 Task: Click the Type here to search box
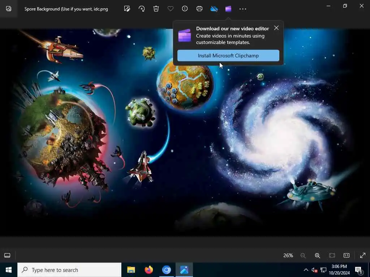click(69, 270)
